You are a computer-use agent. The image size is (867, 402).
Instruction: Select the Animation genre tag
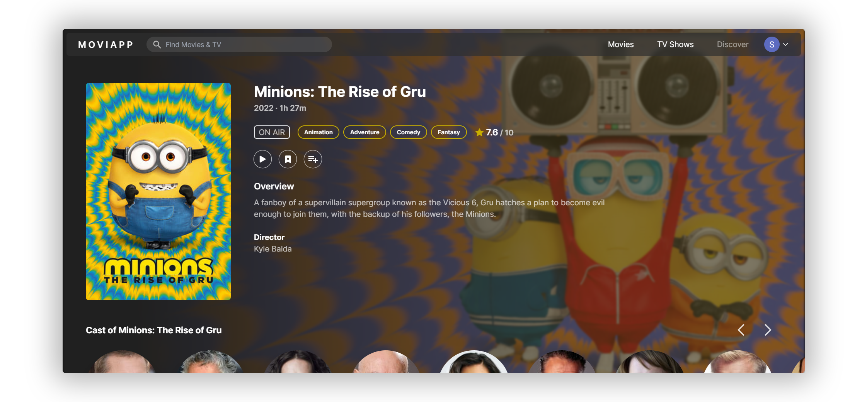[318, 132]
